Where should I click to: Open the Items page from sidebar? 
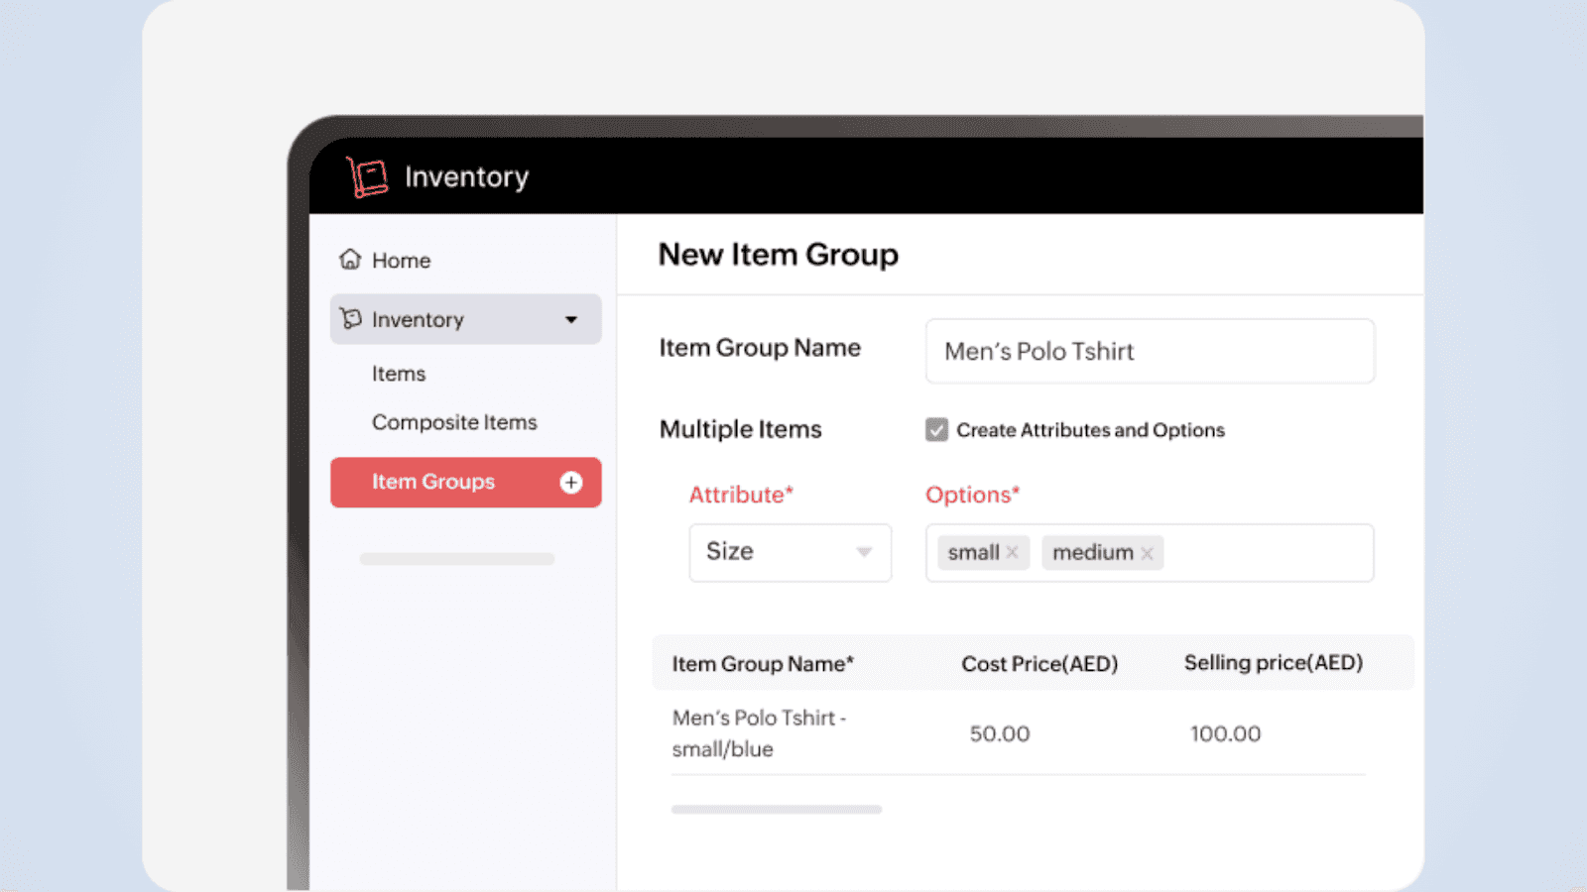[x=399, y=374]
